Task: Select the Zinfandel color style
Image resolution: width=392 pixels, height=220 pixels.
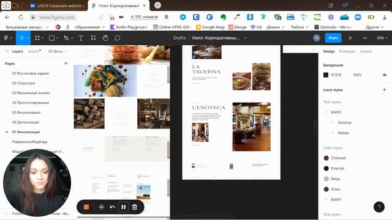Action: click(x=335, y=158)
